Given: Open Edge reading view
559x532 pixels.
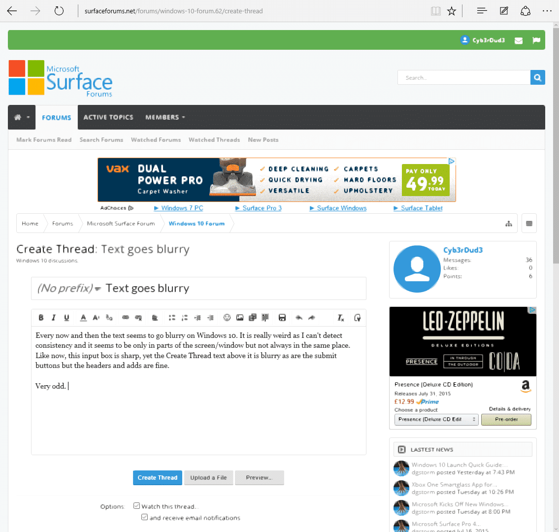Looking at the screenshot, I should pyautogui.click(x=436, y=11).
